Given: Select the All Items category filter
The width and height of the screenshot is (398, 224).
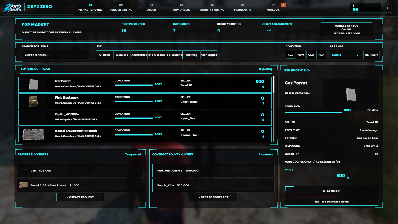Looking at the screenshot, I should tap(104, 55).
